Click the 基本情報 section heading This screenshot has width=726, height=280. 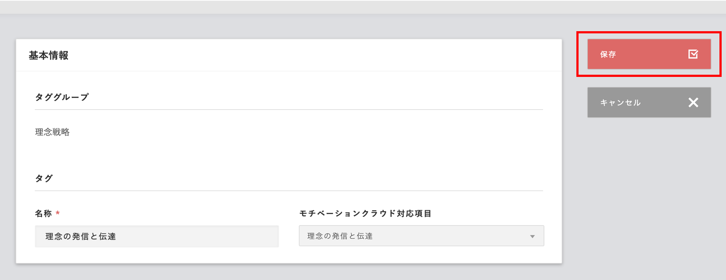[49, 55]
